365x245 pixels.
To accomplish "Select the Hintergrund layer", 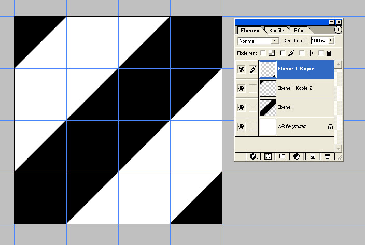I will 290,127.
